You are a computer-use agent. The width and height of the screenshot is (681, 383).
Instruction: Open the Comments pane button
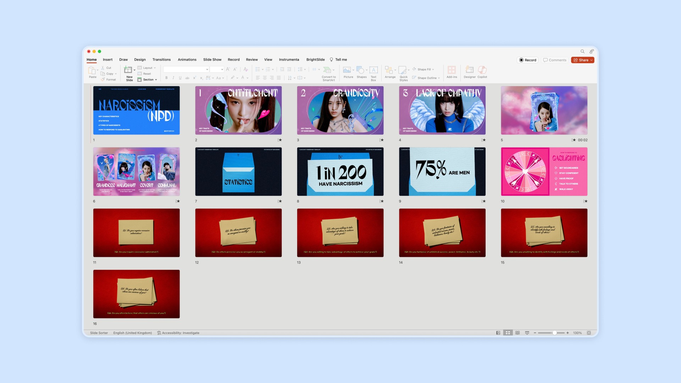pyautogui.click(x=555, y=60)
